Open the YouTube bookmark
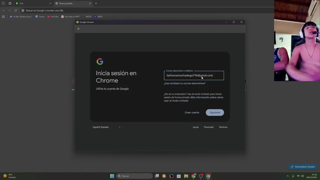The image size is (320, 180). tap(53, 16)
